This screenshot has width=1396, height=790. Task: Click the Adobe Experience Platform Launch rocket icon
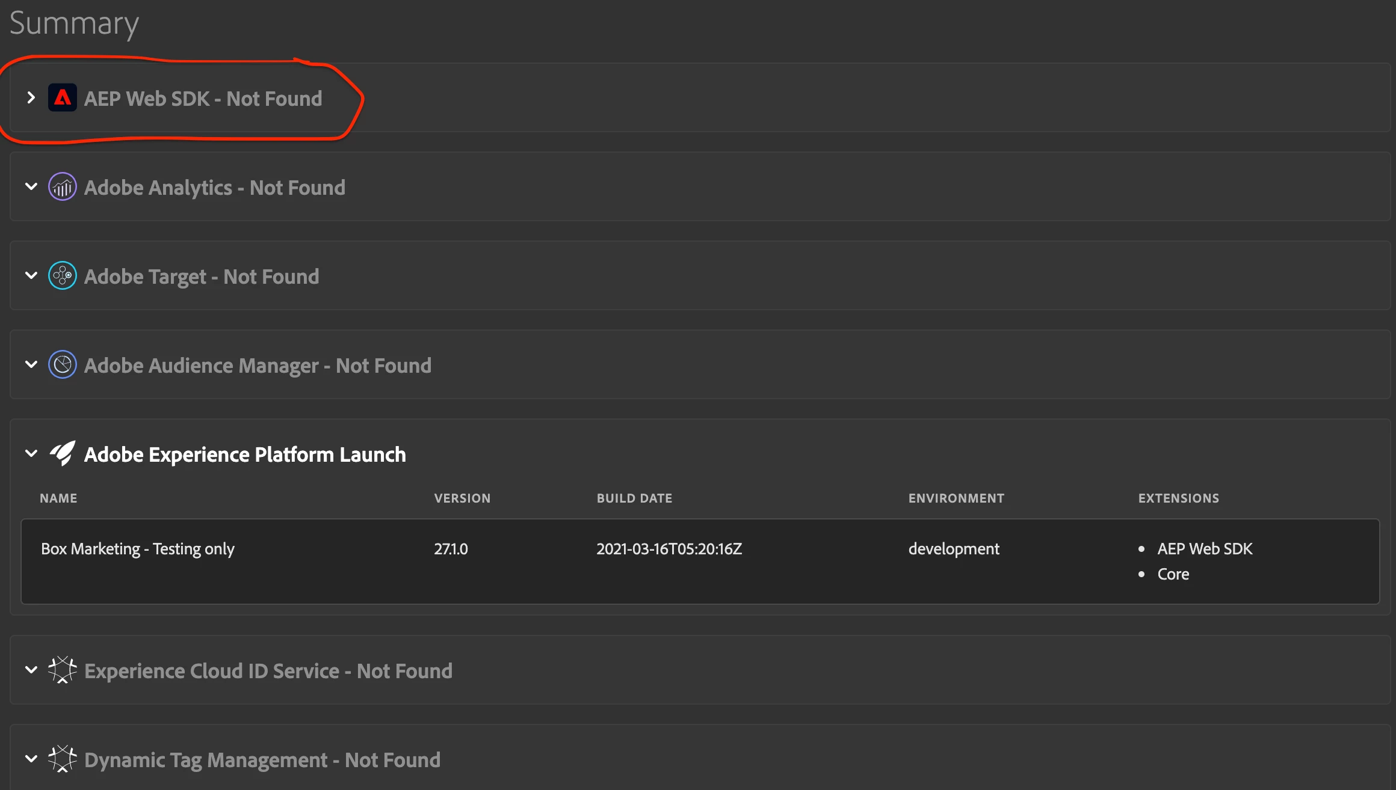click(x=63, y=454)
